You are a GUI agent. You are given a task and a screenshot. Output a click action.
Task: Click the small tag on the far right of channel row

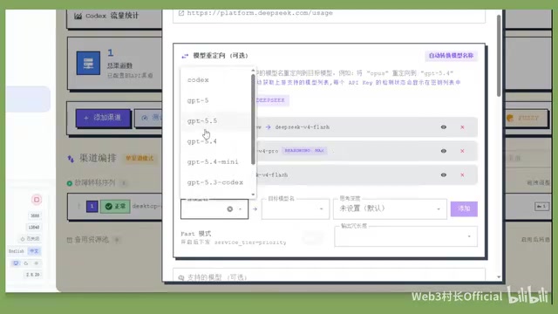coord(541,207)
